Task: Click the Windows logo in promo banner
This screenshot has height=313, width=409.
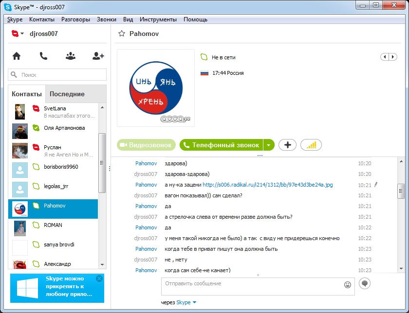Action: 27,288
